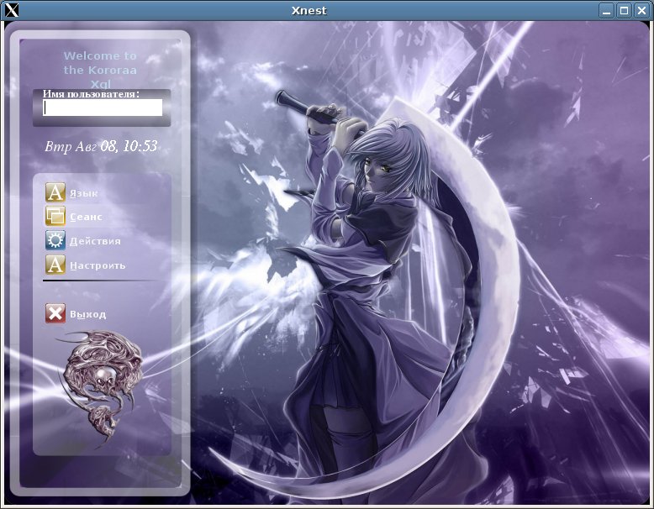Minimize the Xnest window

pyautogui.click(x=607, y=10)
